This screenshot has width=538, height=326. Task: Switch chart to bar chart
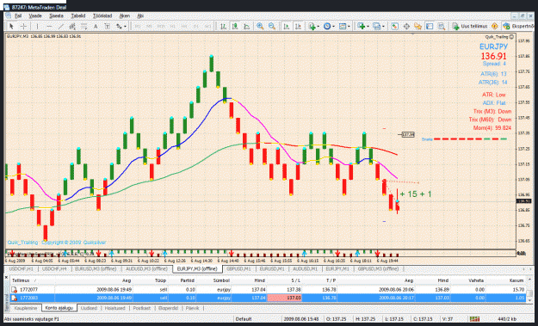(223, 26)
